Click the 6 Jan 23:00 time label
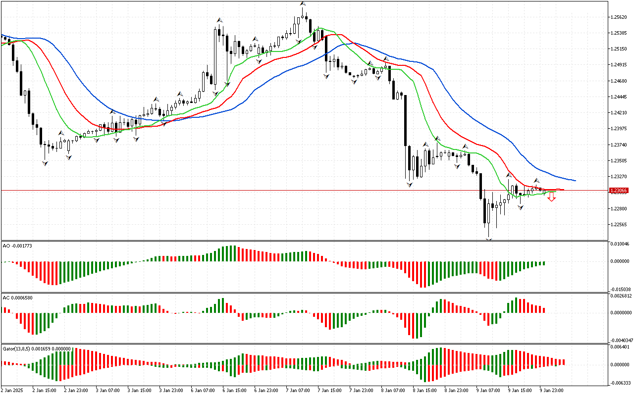Viewport: 634px width, 396px height. [x=266, y=390]
